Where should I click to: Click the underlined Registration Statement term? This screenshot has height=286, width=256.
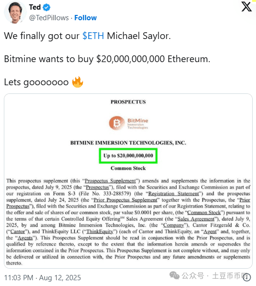174,194
